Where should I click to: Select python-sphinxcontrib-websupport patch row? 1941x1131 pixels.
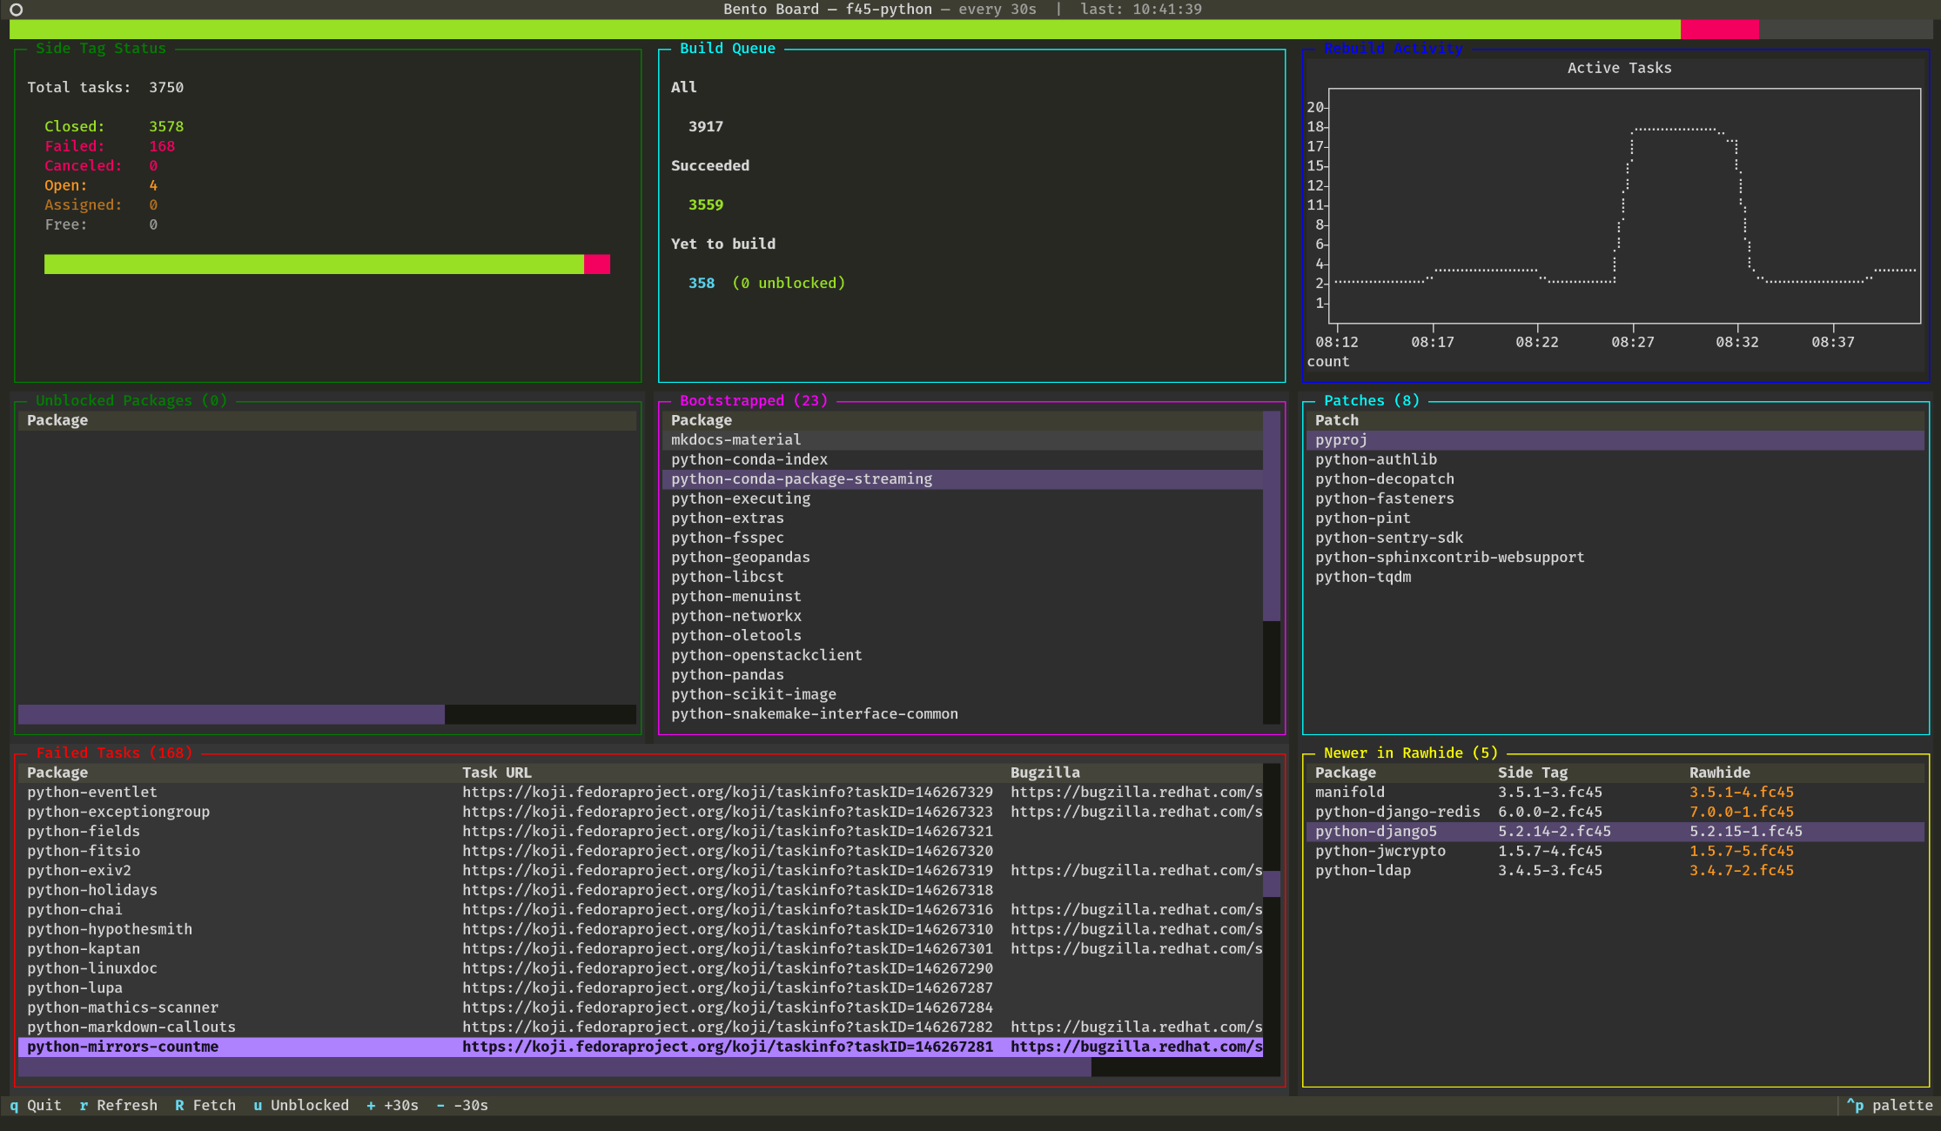coord(1615,558)
